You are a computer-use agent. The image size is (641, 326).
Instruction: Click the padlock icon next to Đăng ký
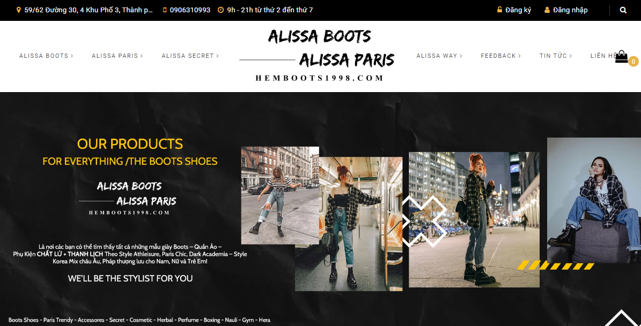pos(499,10)
